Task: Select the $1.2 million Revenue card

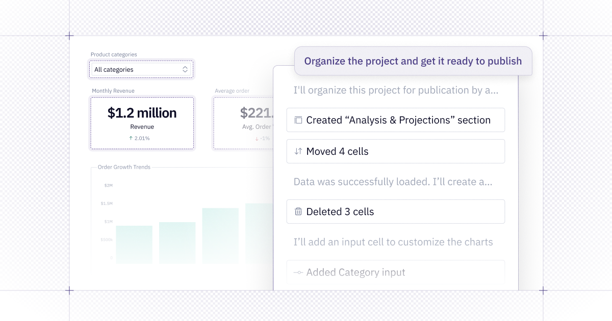Action: (142, 123)
